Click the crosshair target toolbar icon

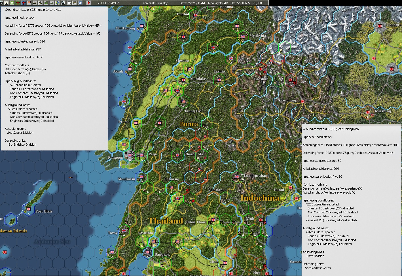(x=63, y=3)
